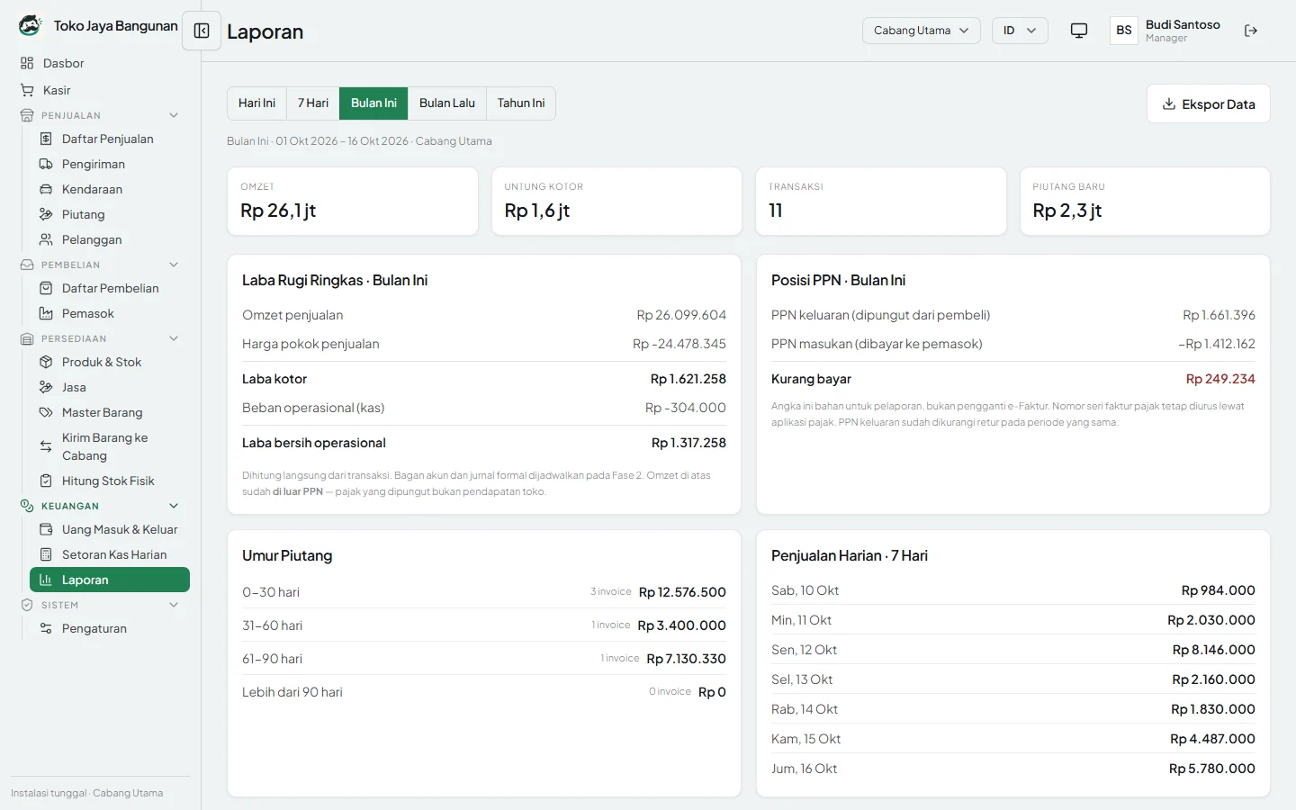Collapse the PERSEDIAAN sidebar section
1296x810 pixels.
pyautogui.click(x=174, y=338)
